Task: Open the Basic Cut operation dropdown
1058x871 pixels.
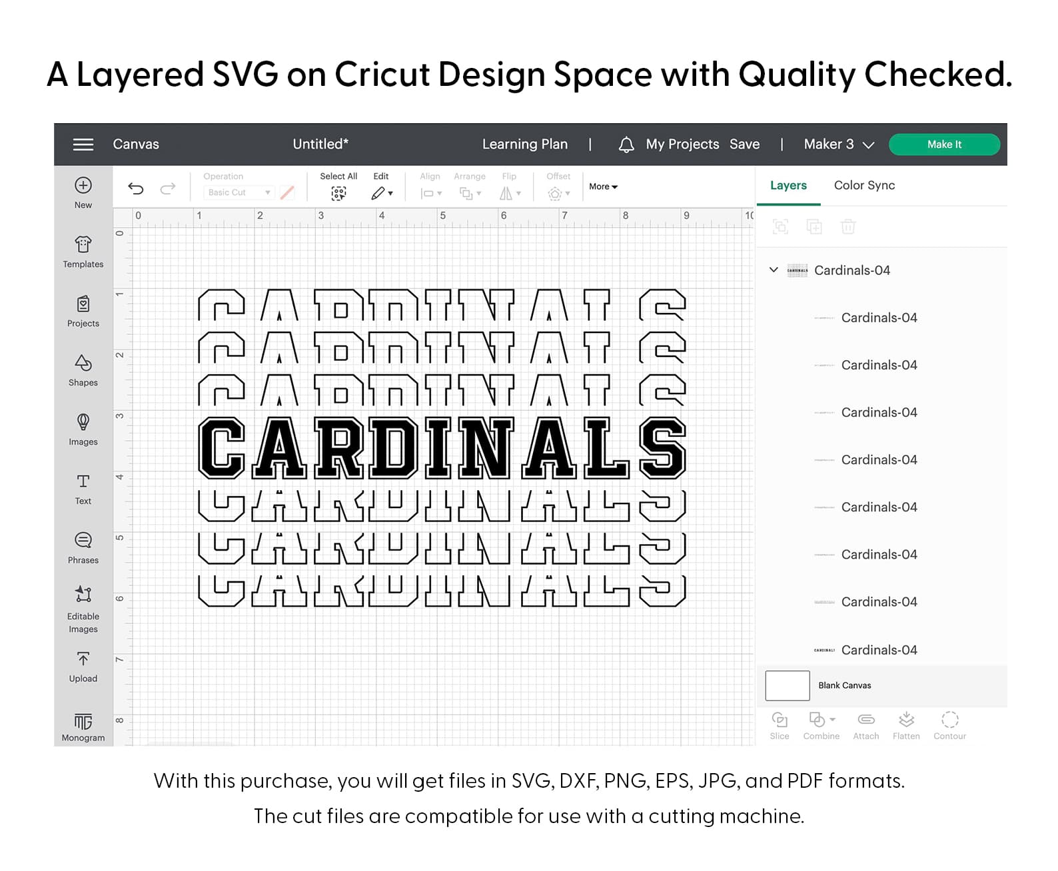Action: tap(239, 192)
